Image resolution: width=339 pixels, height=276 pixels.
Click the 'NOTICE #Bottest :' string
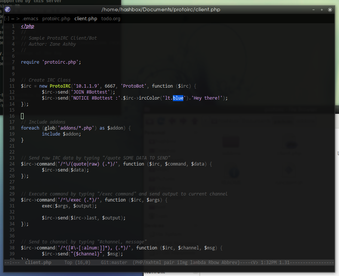click(95, 98)
